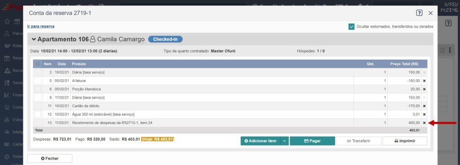The height and width of the screenshot is (165, 460).
Task: Click the Inteligência gauge icon in the sidebar
Action: click(7, 132)
